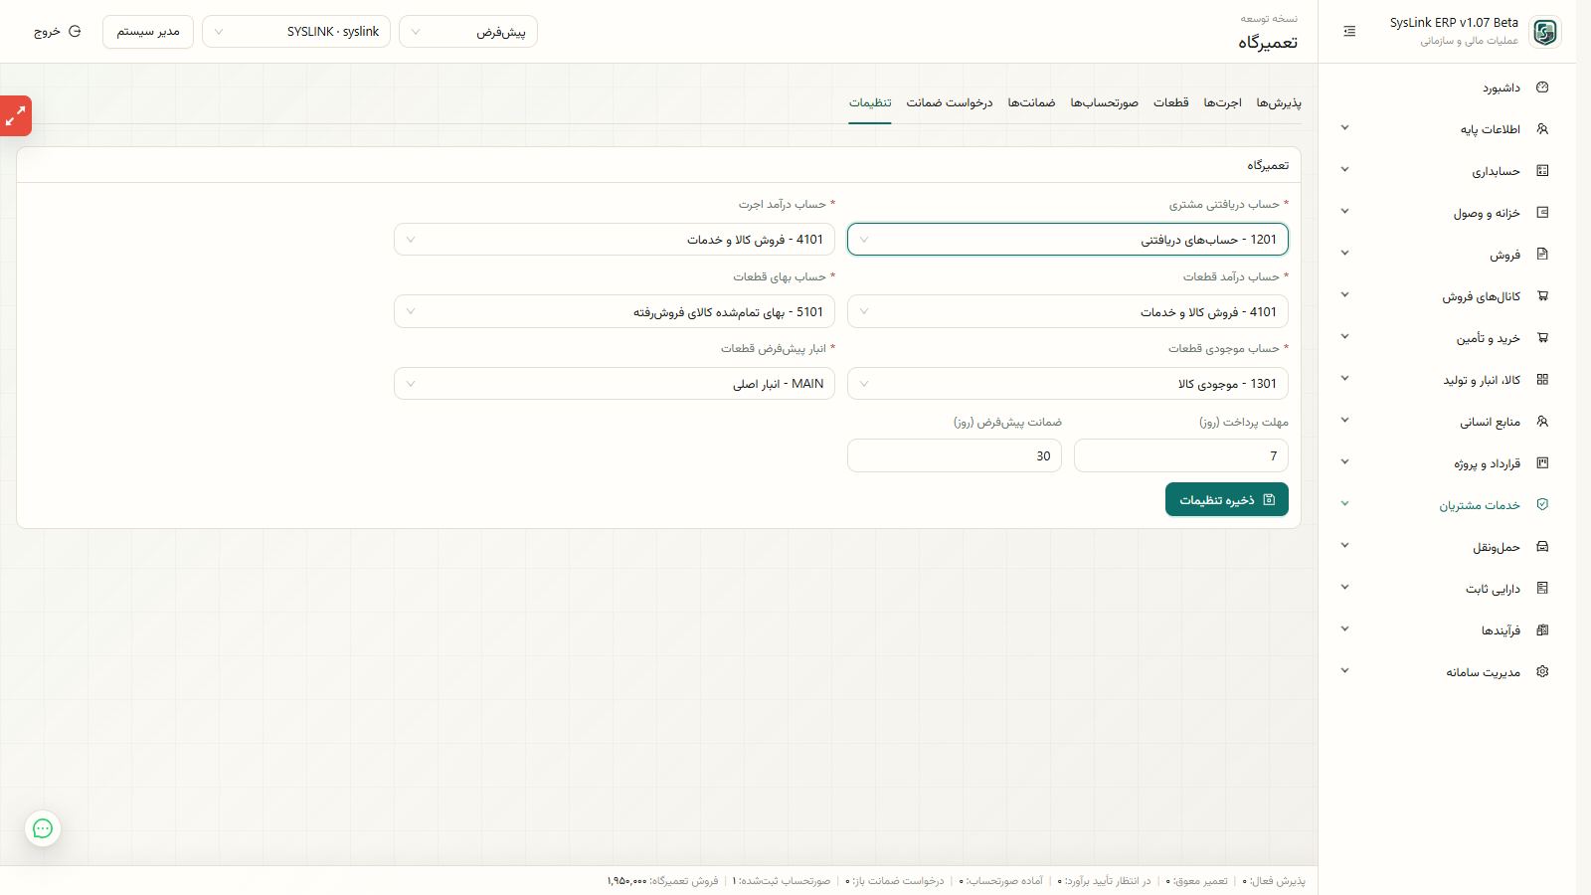Switch to the پذیرش‌ها tab

tap(1279, 102)
